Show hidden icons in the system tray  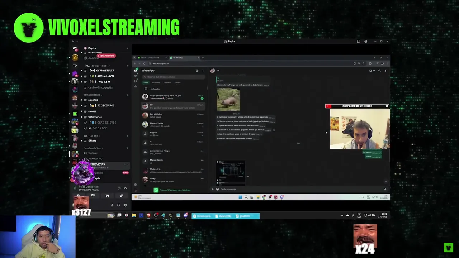tap(342, 215)
